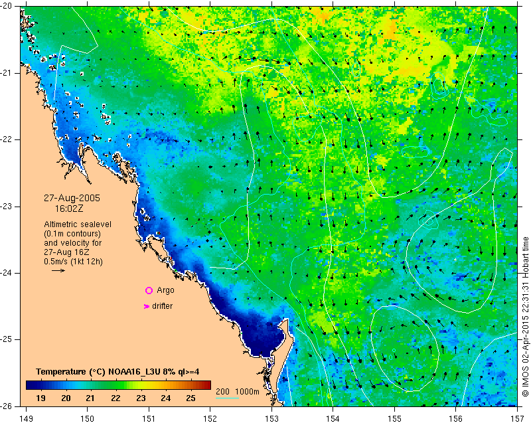The image size is (531, 425).
Task: Click the '149' longitude axis label
Action: tap(26, 419)
